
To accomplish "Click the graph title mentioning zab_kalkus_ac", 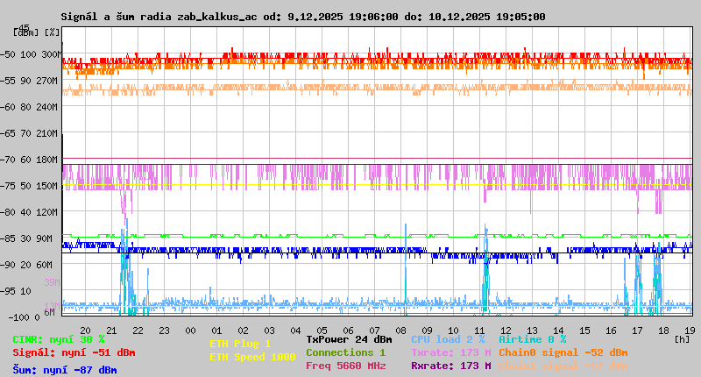I will tap(303, 17).
